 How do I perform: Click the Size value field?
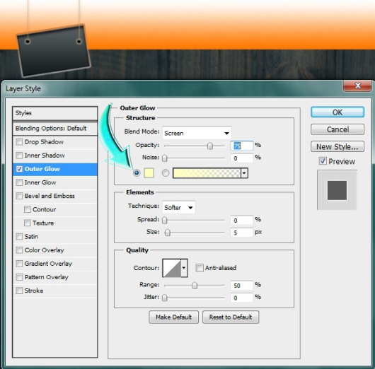(x=241, y=233)
